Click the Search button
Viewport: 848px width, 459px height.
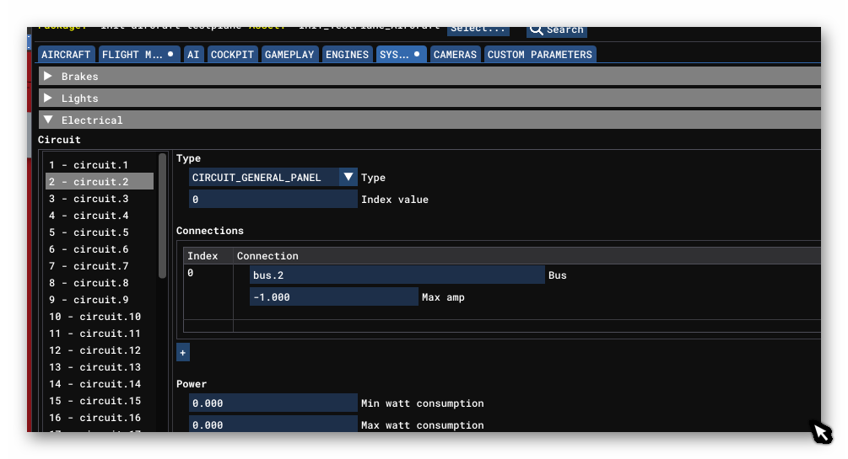pos(557,31)
